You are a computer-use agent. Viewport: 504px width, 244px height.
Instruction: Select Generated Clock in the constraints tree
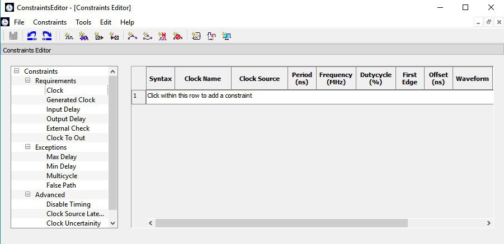pos(70,100)
